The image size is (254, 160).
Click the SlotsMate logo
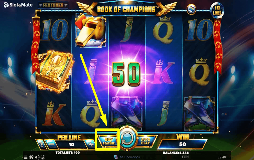18,5
